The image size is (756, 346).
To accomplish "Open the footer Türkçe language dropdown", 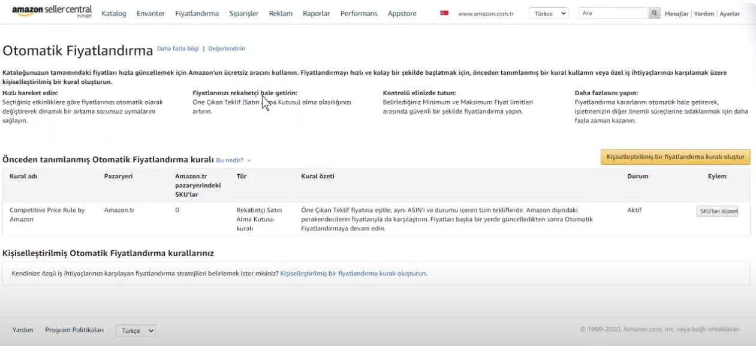I will [135, 330].
